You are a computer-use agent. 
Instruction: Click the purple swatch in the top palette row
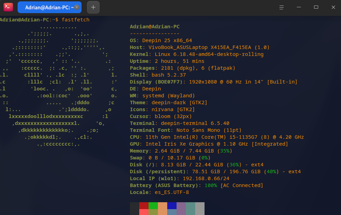pyautogui.click(x=181, y=206)
